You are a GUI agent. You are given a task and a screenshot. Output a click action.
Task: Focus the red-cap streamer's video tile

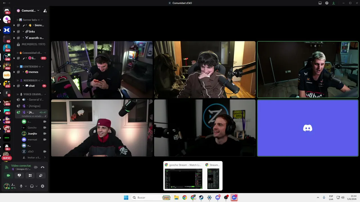click(x=102, y=128)
